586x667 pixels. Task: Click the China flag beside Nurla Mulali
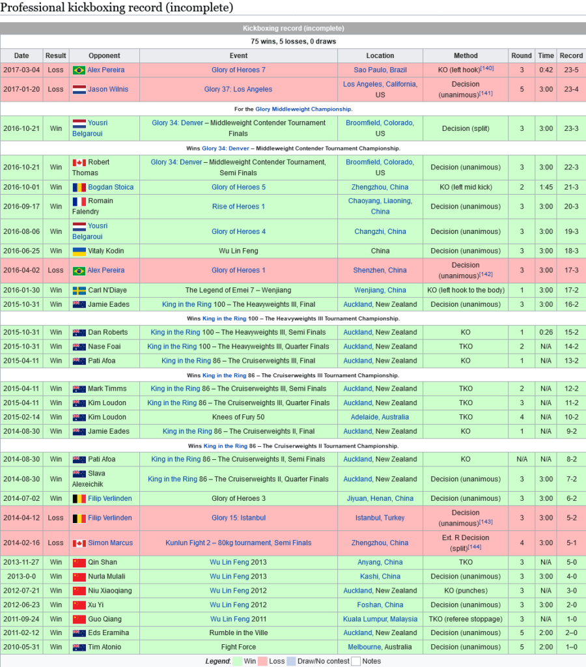pos(79,577)
